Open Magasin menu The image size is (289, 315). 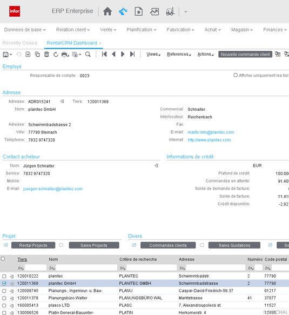click(242, 30)
